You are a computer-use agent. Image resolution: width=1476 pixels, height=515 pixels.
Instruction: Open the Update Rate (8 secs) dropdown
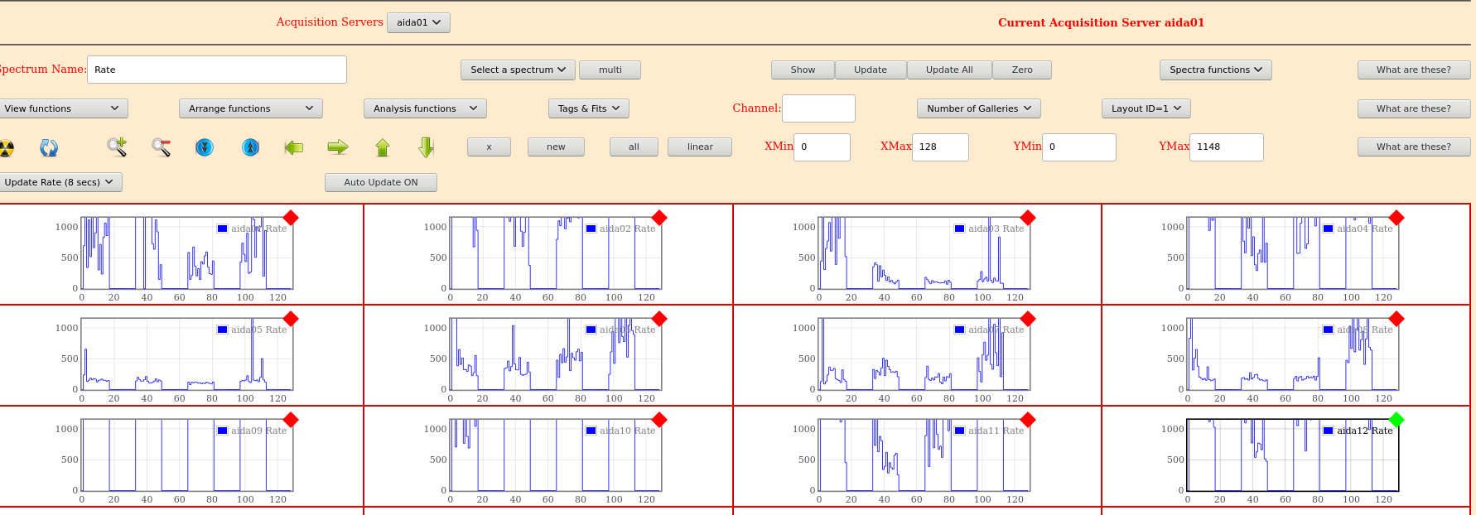(x=60, y=182)
